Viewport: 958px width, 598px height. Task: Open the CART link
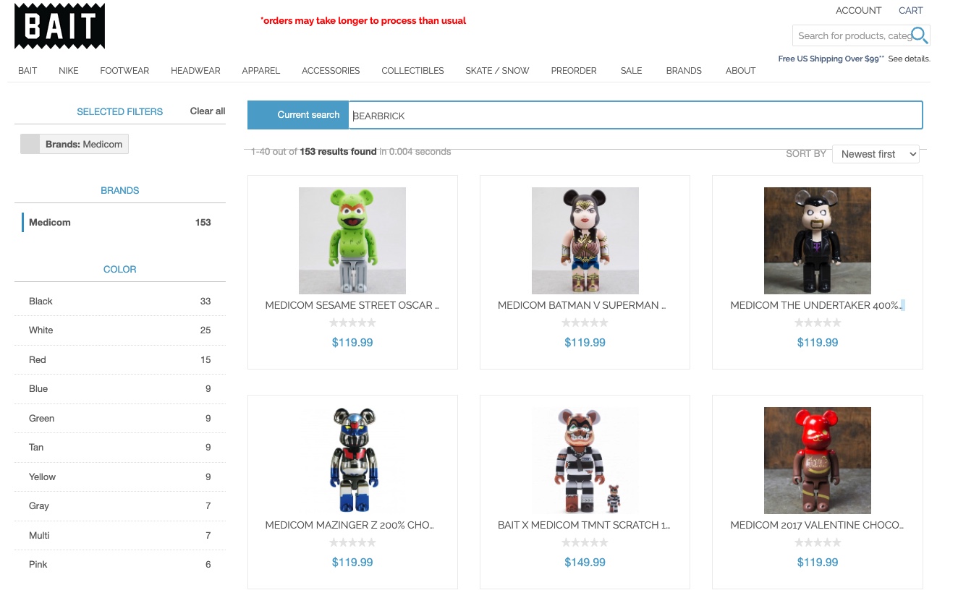[910, 11]
